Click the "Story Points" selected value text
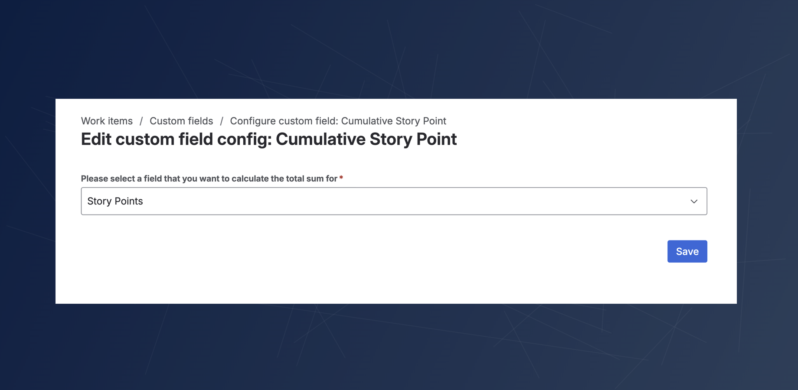 (115, 201)
